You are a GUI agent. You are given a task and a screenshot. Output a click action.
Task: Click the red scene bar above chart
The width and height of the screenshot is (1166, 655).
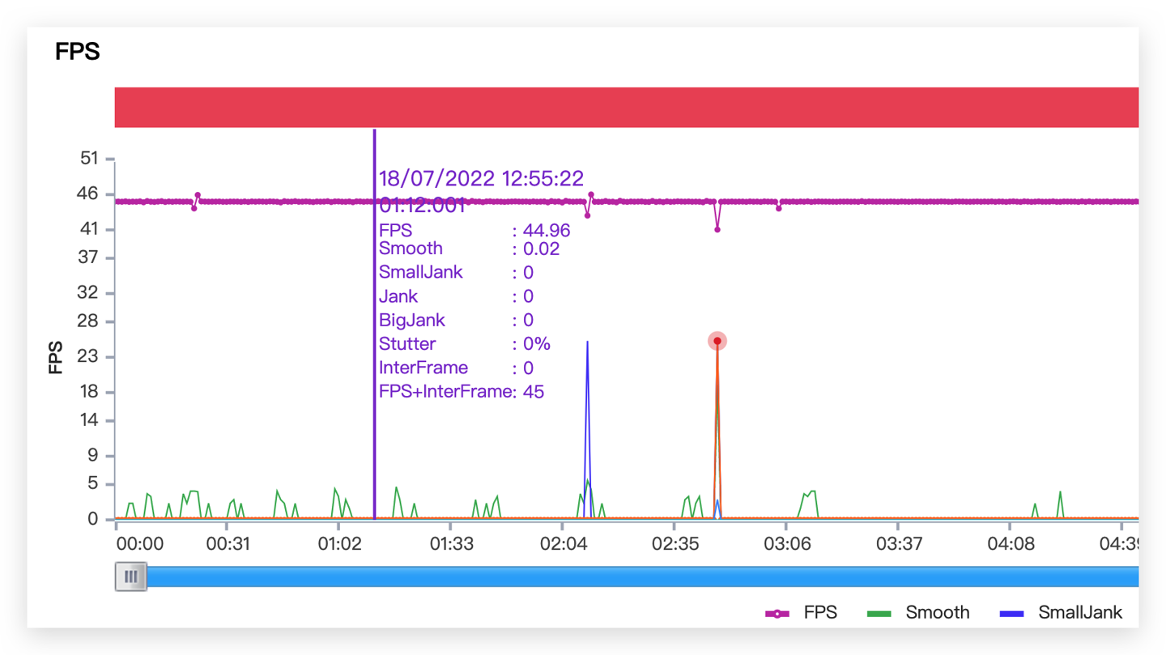[625, 108]
